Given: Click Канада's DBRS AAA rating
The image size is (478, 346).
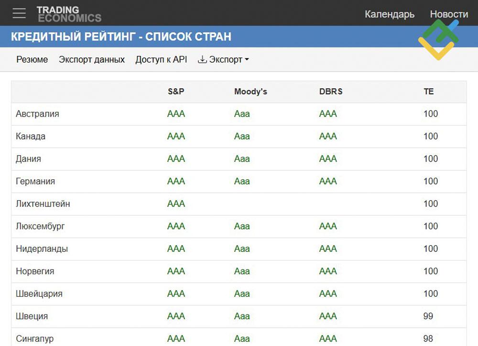Looking at the screenshot, I should 328,136.
